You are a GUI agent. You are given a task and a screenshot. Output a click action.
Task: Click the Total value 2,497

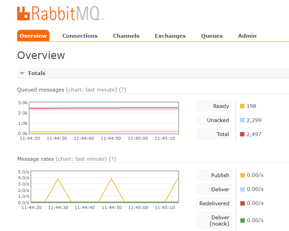point(254,134)
